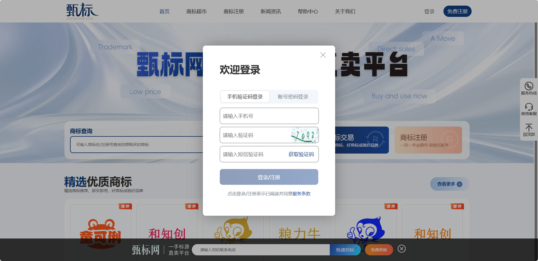
Task: Go to 帮助中心 menu item
Action: 308,12
